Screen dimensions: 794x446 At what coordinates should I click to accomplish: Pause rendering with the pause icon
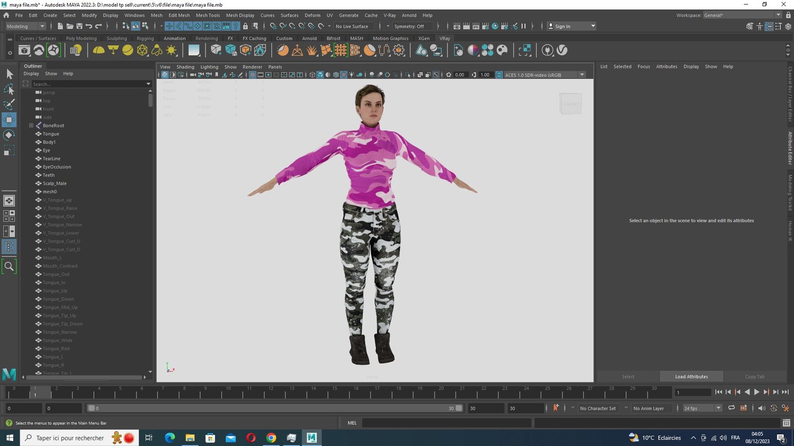click(x=523, y=26)
